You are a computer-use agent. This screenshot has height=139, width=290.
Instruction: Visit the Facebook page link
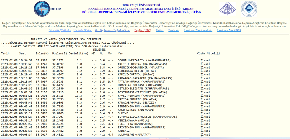(x=173, y=30)
